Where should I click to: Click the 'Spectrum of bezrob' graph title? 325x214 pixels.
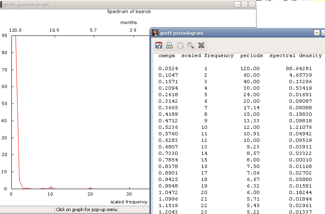(129, 11)
